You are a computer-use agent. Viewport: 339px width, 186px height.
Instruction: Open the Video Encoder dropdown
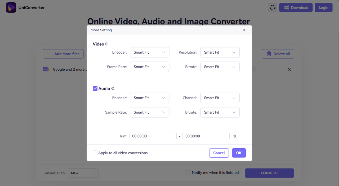click(150, 52)
